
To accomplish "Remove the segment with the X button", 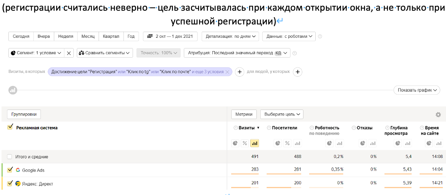I will [69, 53].
